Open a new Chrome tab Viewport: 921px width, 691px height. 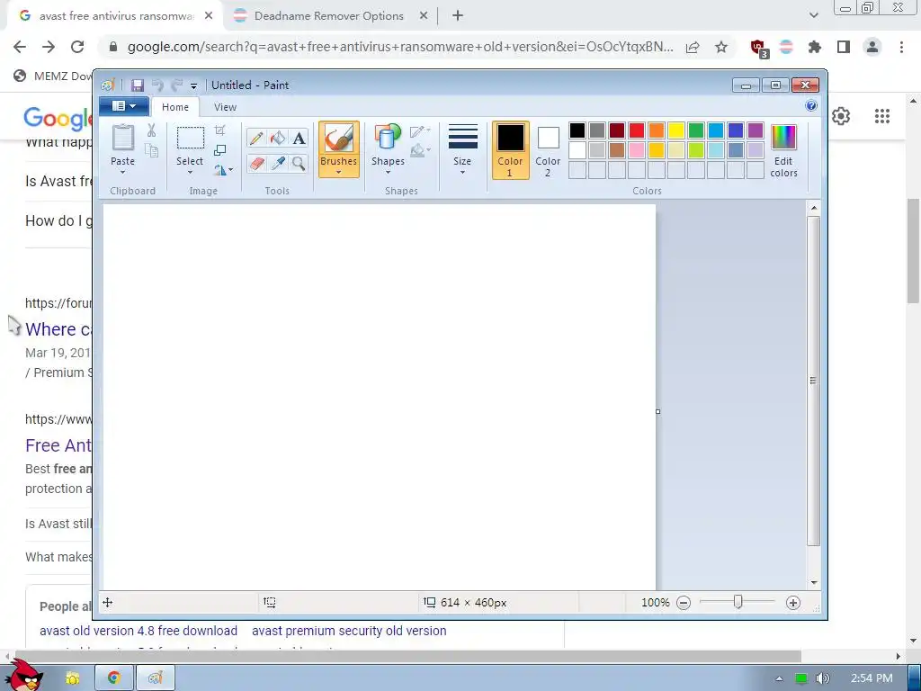458,16
